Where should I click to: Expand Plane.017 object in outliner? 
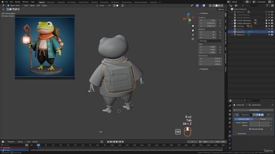coord(232,35)
